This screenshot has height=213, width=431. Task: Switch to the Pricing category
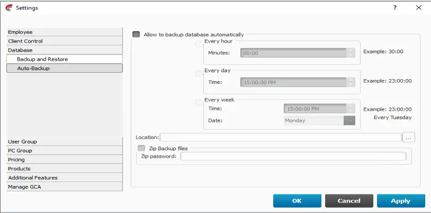64,160
